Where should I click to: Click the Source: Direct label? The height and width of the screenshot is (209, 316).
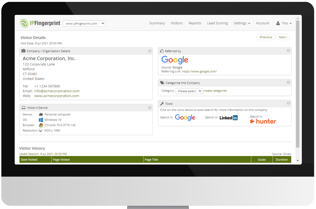tap(282, 154)
